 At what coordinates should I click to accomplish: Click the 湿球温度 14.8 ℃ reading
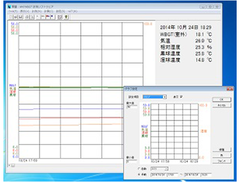[x=186, y=60]
